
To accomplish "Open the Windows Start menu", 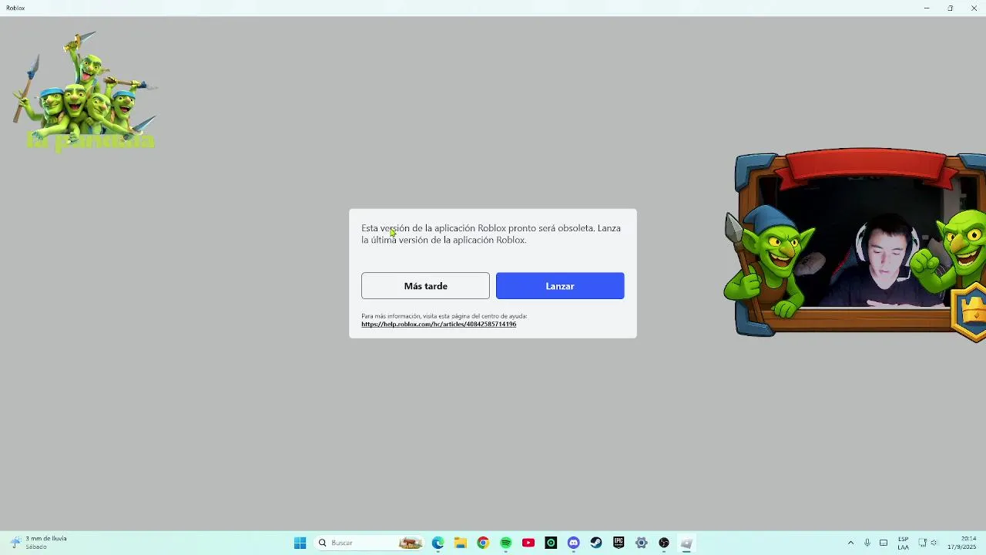I will click(300, 543).
